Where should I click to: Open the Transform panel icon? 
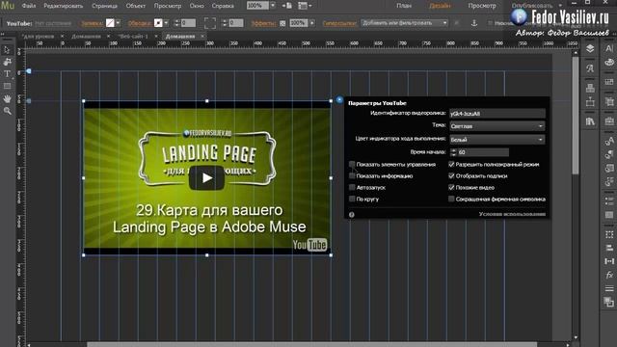pyautogui.click(x=609, y=234)
